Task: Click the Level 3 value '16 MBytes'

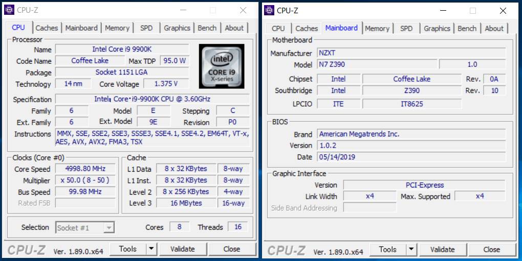Action: click(186, 203)
